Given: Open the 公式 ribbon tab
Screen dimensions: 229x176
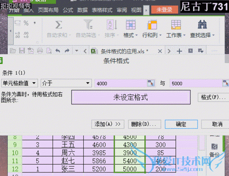Looking at the screenshot, I should tap(68, 10).
